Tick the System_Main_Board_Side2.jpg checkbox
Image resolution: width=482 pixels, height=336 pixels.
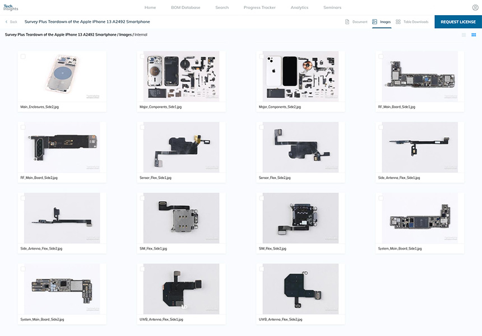pyautogui.click(x=23, y=269)
